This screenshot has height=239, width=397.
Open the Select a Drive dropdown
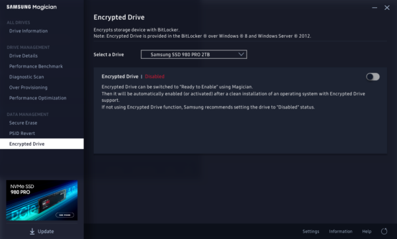click(194, 54)
